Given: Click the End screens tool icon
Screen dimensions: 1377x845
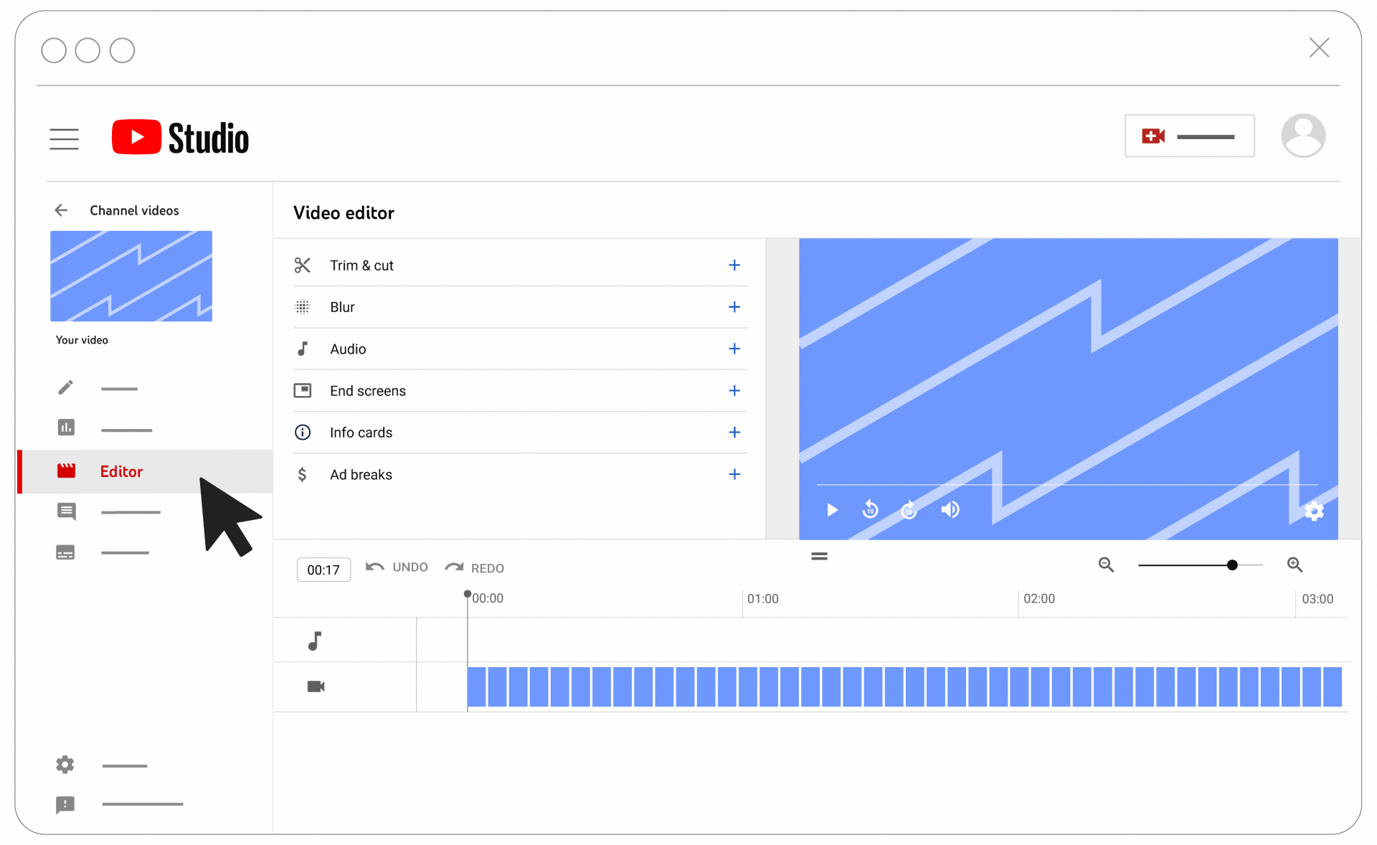Looking at the screenshot, I should coord(302,390).
